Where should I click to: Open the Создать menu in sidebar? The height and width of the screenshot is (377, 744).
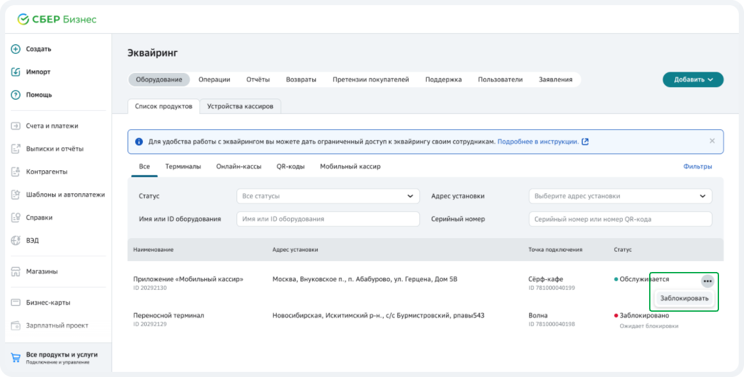(x=35, y=49)
